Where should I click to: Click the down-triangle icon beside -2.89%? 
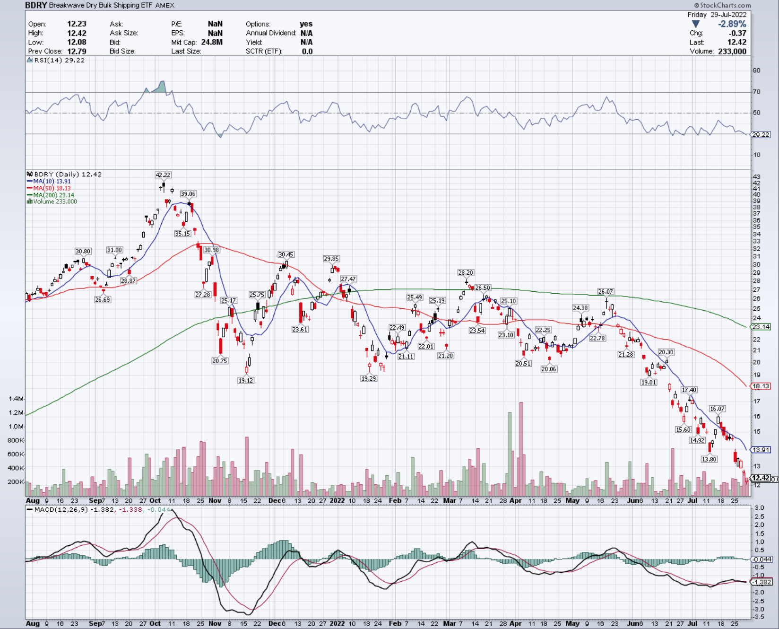(x=695, y=24)
